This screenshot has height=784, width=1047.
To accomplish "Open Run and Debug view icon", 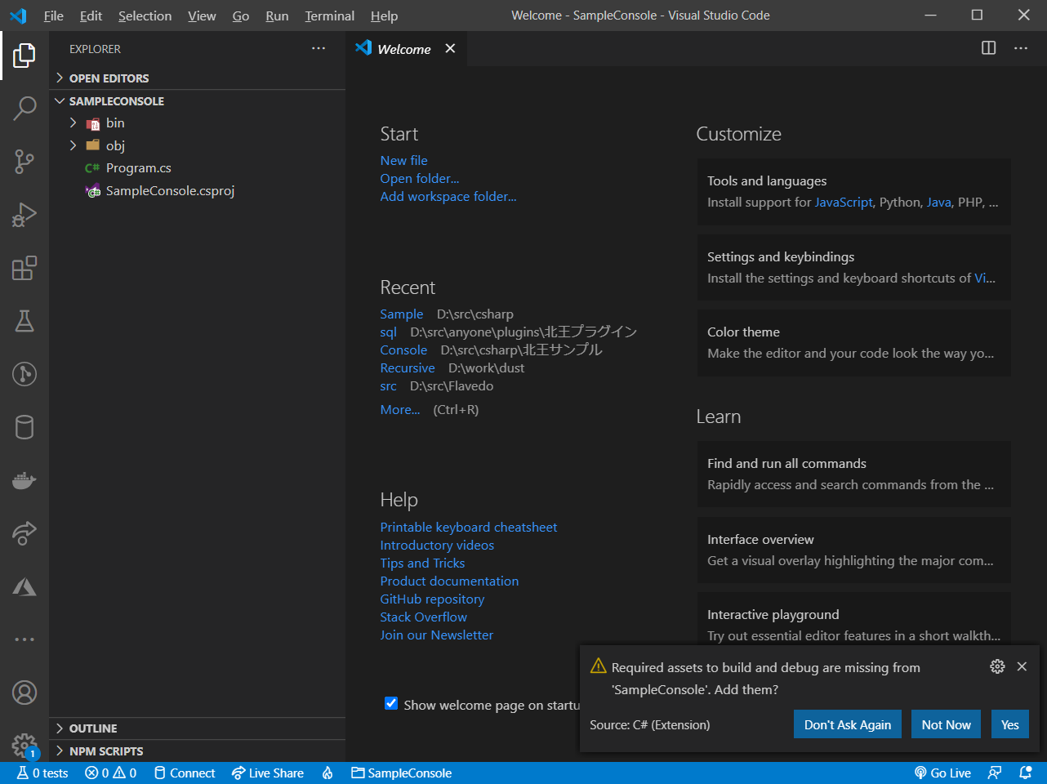I will click(x=25, y=215).
